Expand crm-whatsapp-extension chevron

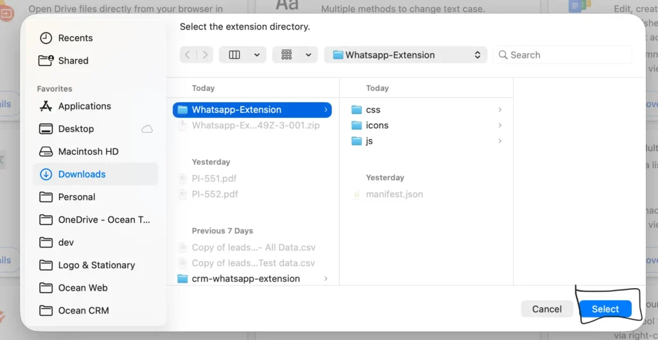pos(326,278)
